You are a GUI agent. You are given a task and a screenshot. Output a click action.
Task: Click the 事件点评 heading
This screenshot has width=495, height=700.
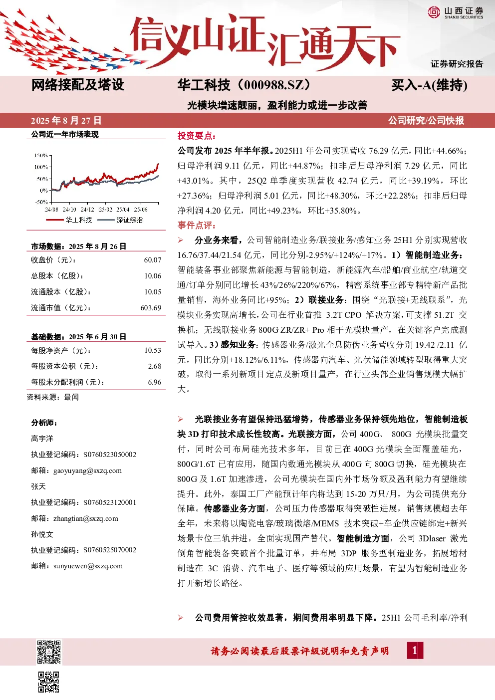click(x=197, y=225)
